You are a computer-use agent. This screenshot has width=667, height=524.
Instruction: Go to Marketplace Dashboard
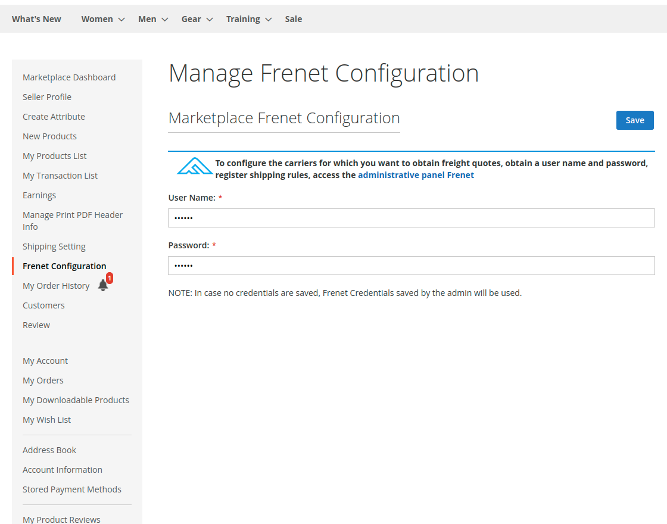point(69,77)
